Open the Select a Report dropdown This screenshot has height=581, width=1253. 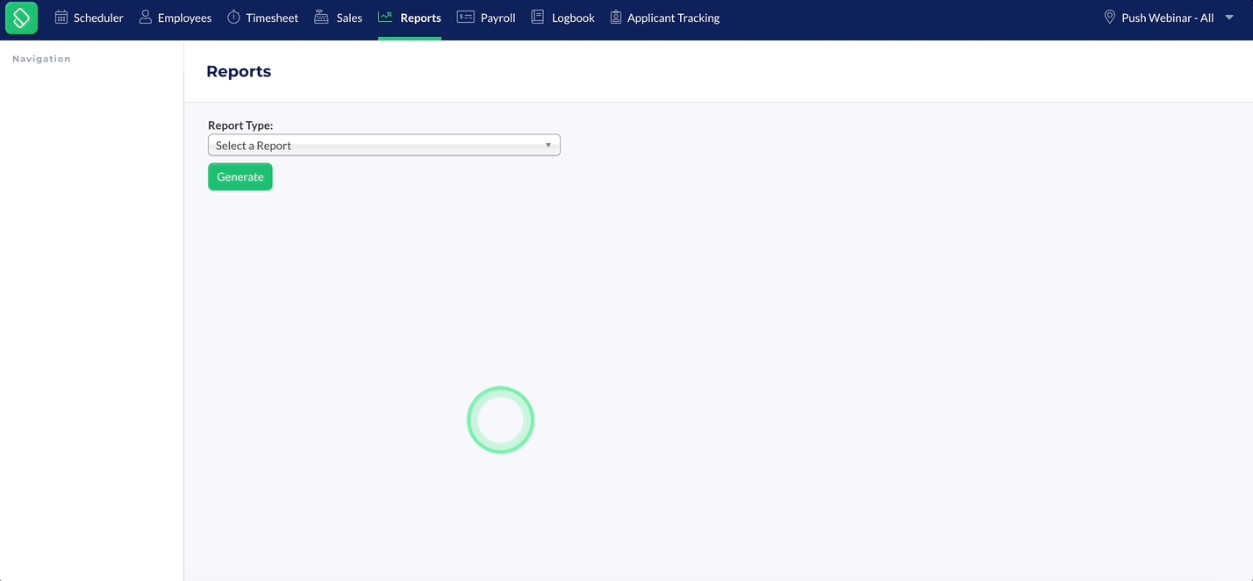pyautogui.click(x=384, y=145)
